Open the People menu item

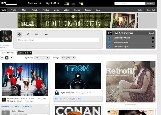pos(35,10)
